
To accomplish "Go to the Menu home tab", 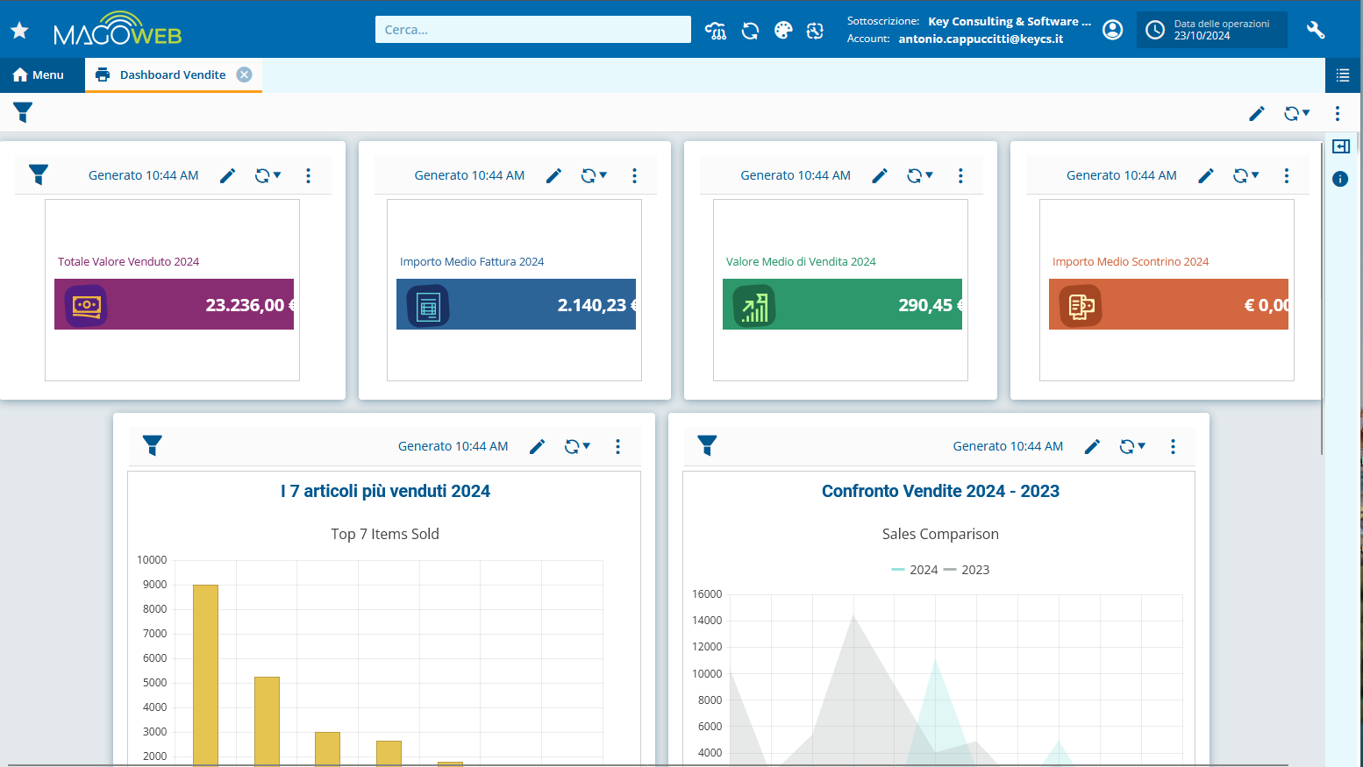I will click(39, 75).
